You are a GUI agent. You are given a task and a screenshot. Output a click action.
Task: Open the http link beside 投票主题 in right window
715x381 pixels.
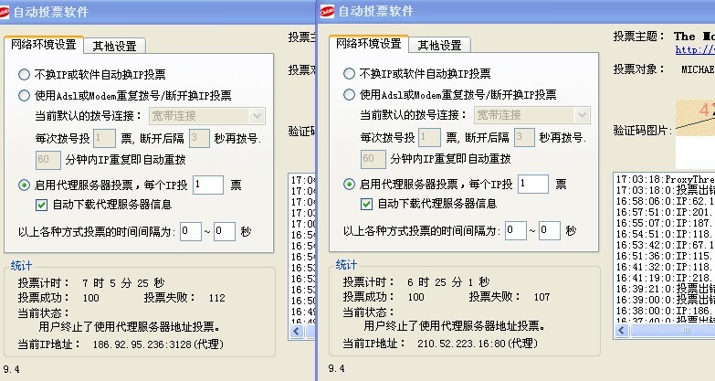[x=694, y=49]
